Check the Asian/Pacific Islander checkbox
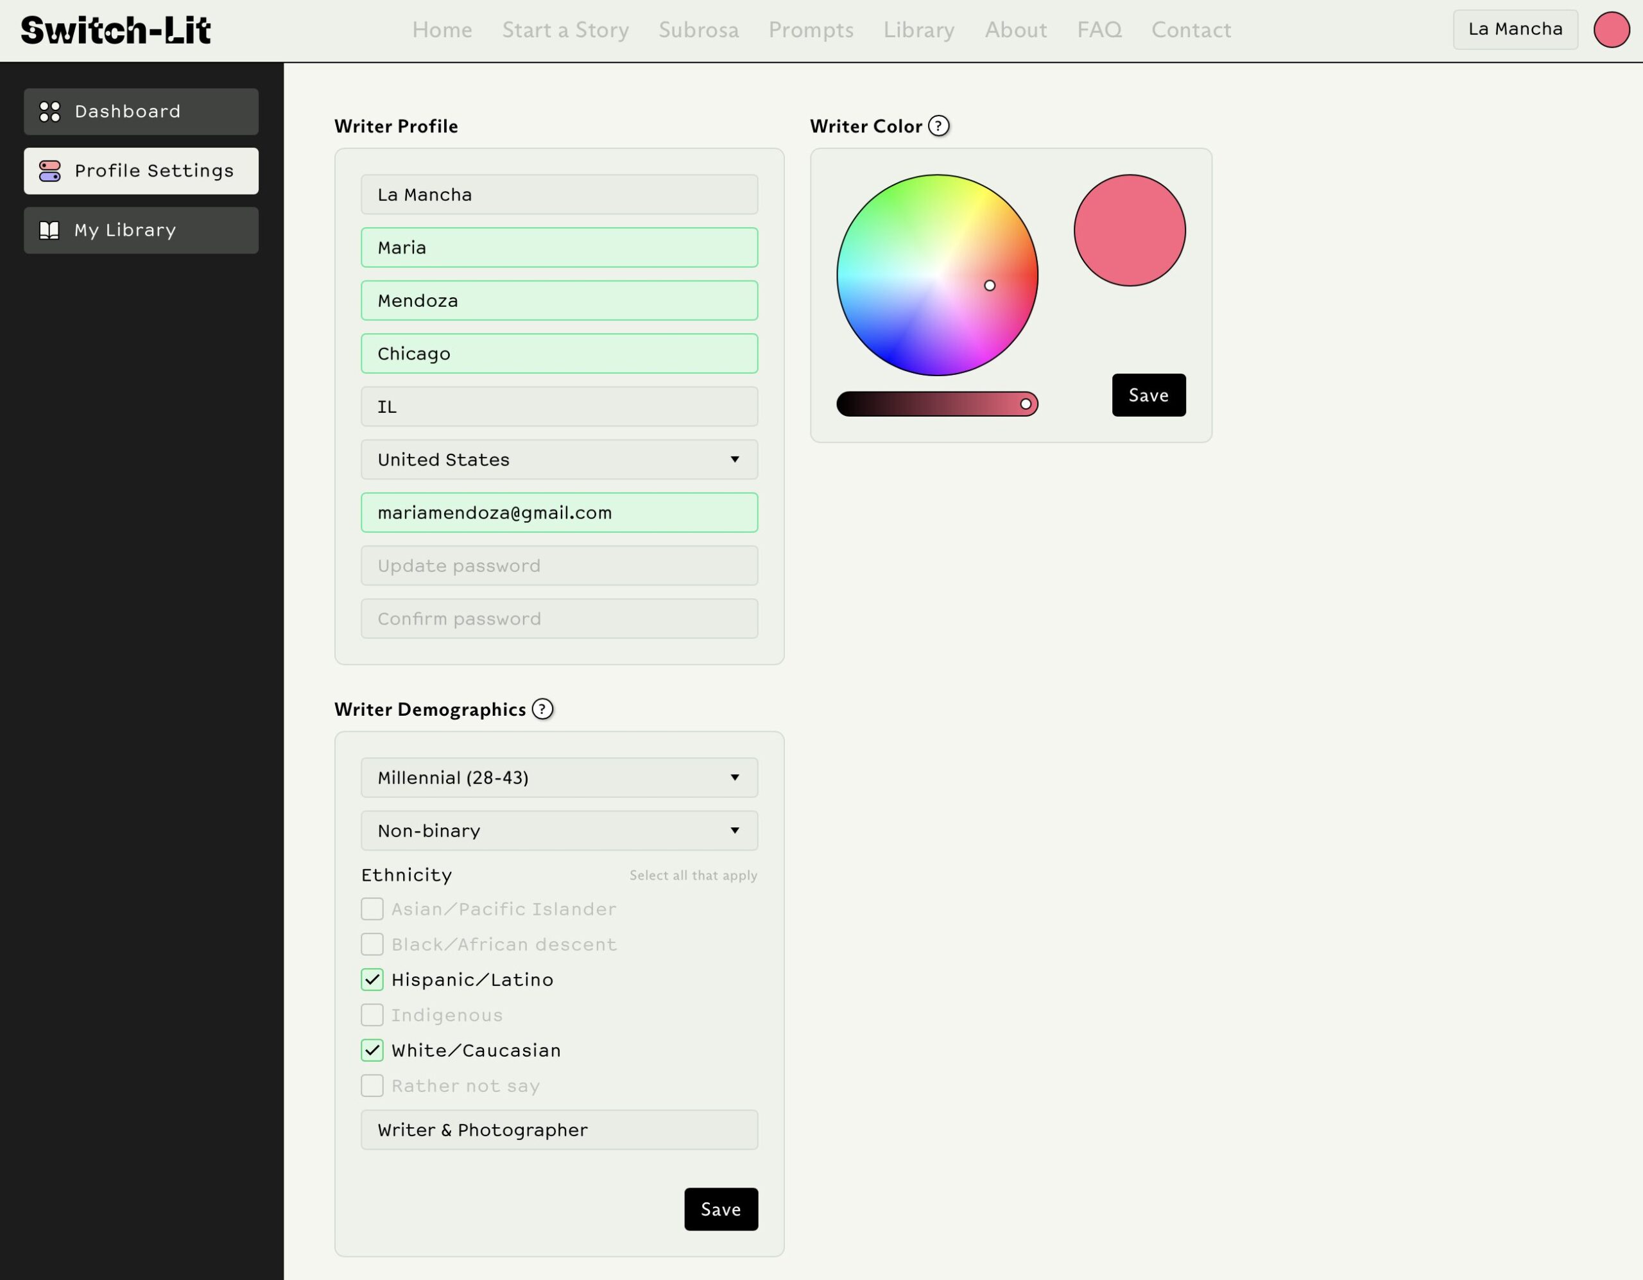 [x=372, y=909]
